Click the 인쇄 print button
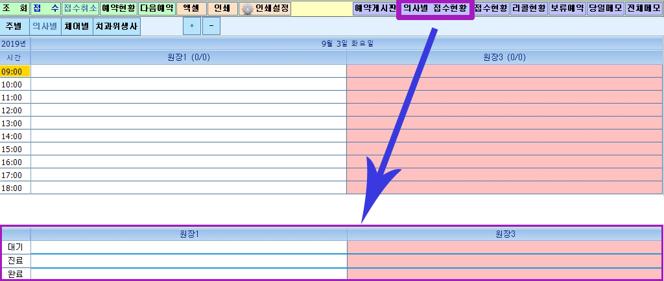 222,8
